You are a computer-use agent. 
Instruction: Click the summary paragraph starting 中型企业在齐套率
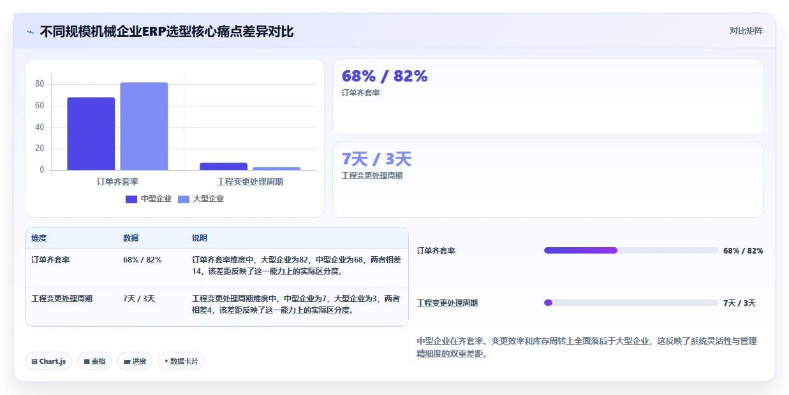pos(587,347)
